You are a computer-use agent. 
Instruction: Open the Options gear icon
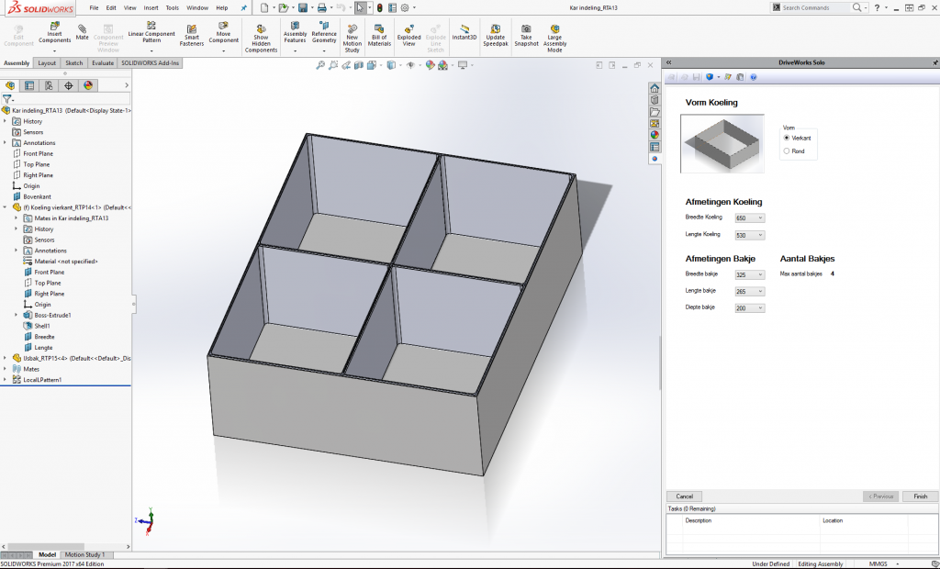[405, 7]
